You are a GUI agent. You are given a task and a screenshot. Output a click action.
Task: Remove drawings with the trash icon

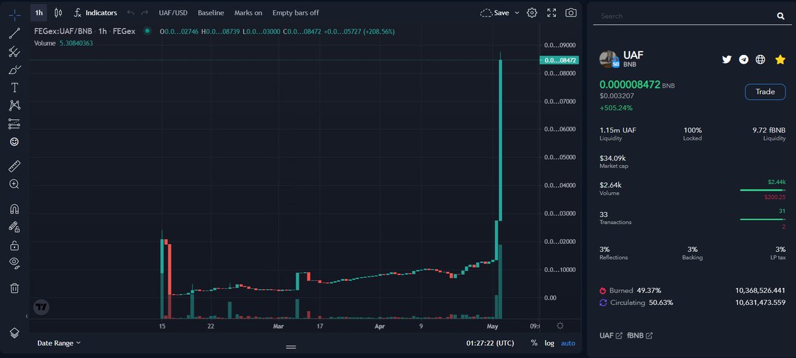tap(14, 288)
